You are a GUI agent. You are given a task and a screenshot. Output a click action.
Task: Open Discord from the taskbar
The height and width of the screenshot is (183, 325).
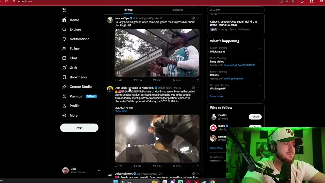(x=173, y=182)
